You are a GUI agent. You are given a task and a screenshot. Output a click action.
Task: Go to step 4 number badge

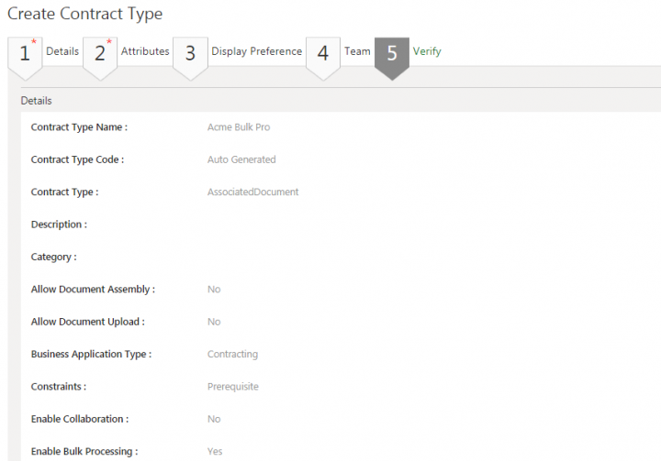click(x=323, y=58)
